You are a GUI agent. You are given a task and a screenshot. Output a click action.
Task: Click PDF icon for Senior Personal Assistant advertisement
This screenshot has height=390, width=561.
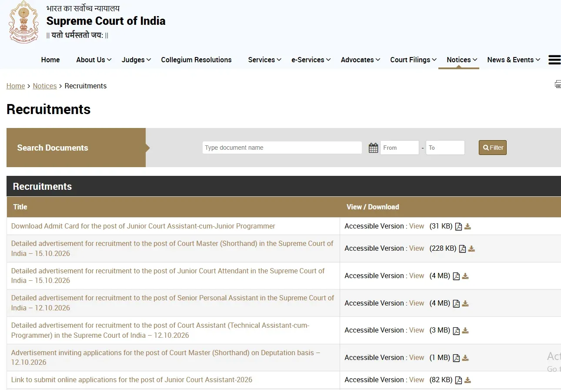tap(456, 303)
